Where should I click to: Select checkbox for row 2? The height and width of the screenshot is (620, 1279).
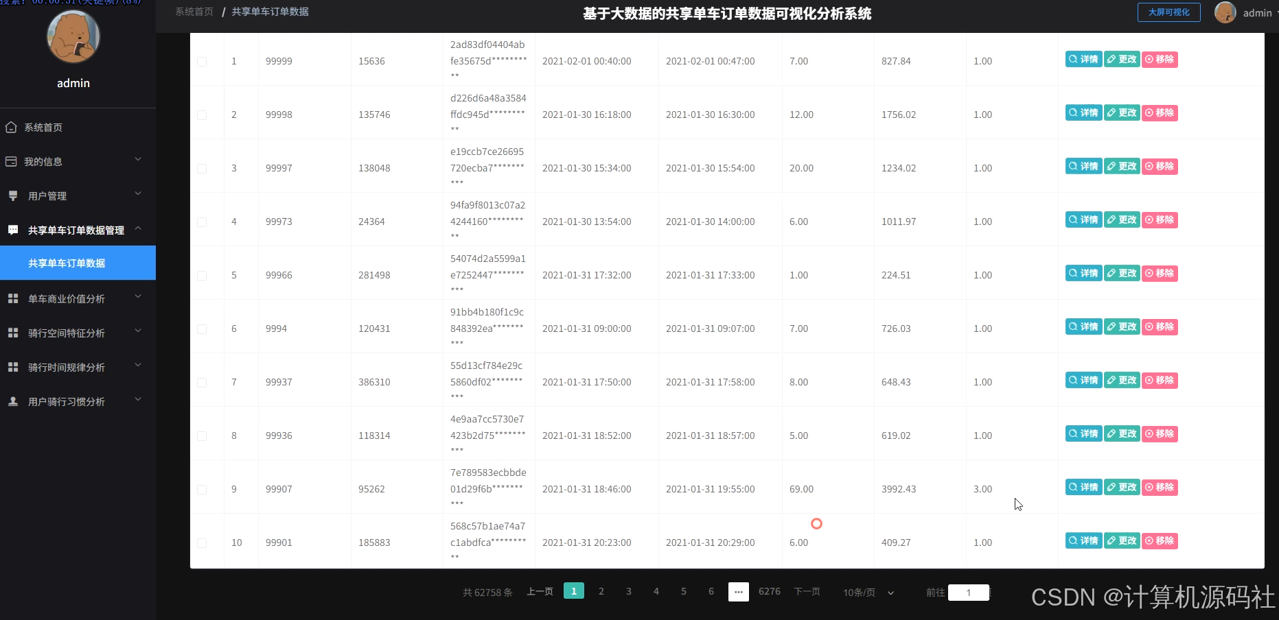click(x=202, y=115)
